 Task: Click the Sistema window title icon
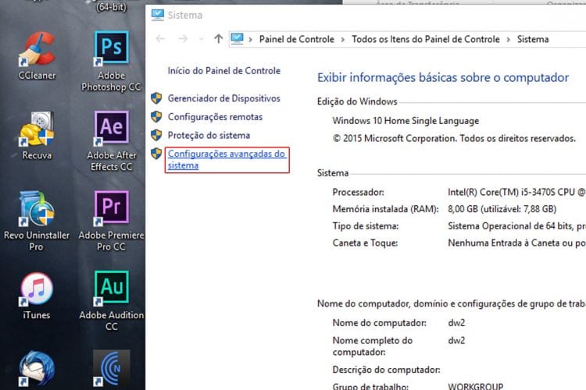tap(157, 15)
